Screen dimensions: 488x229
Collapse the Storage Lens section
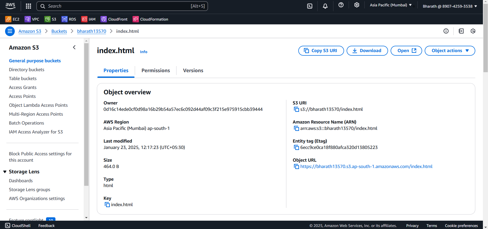5,172
